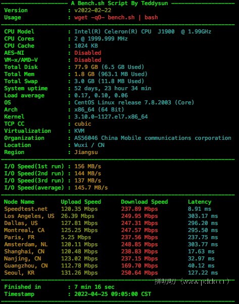Click the AS56046 China Mobile organization text
The width and height of the screenshot is (239, 304).
coord(153,138)
